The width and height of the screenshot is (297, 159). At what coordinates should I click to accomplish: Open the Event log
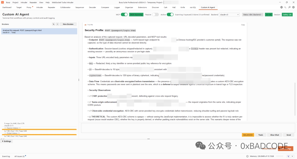click(x=6, y=156)
